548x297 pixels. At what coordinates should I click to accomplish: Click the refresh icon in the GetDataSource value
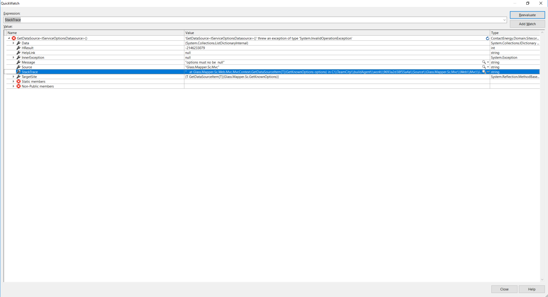(487, 38)
